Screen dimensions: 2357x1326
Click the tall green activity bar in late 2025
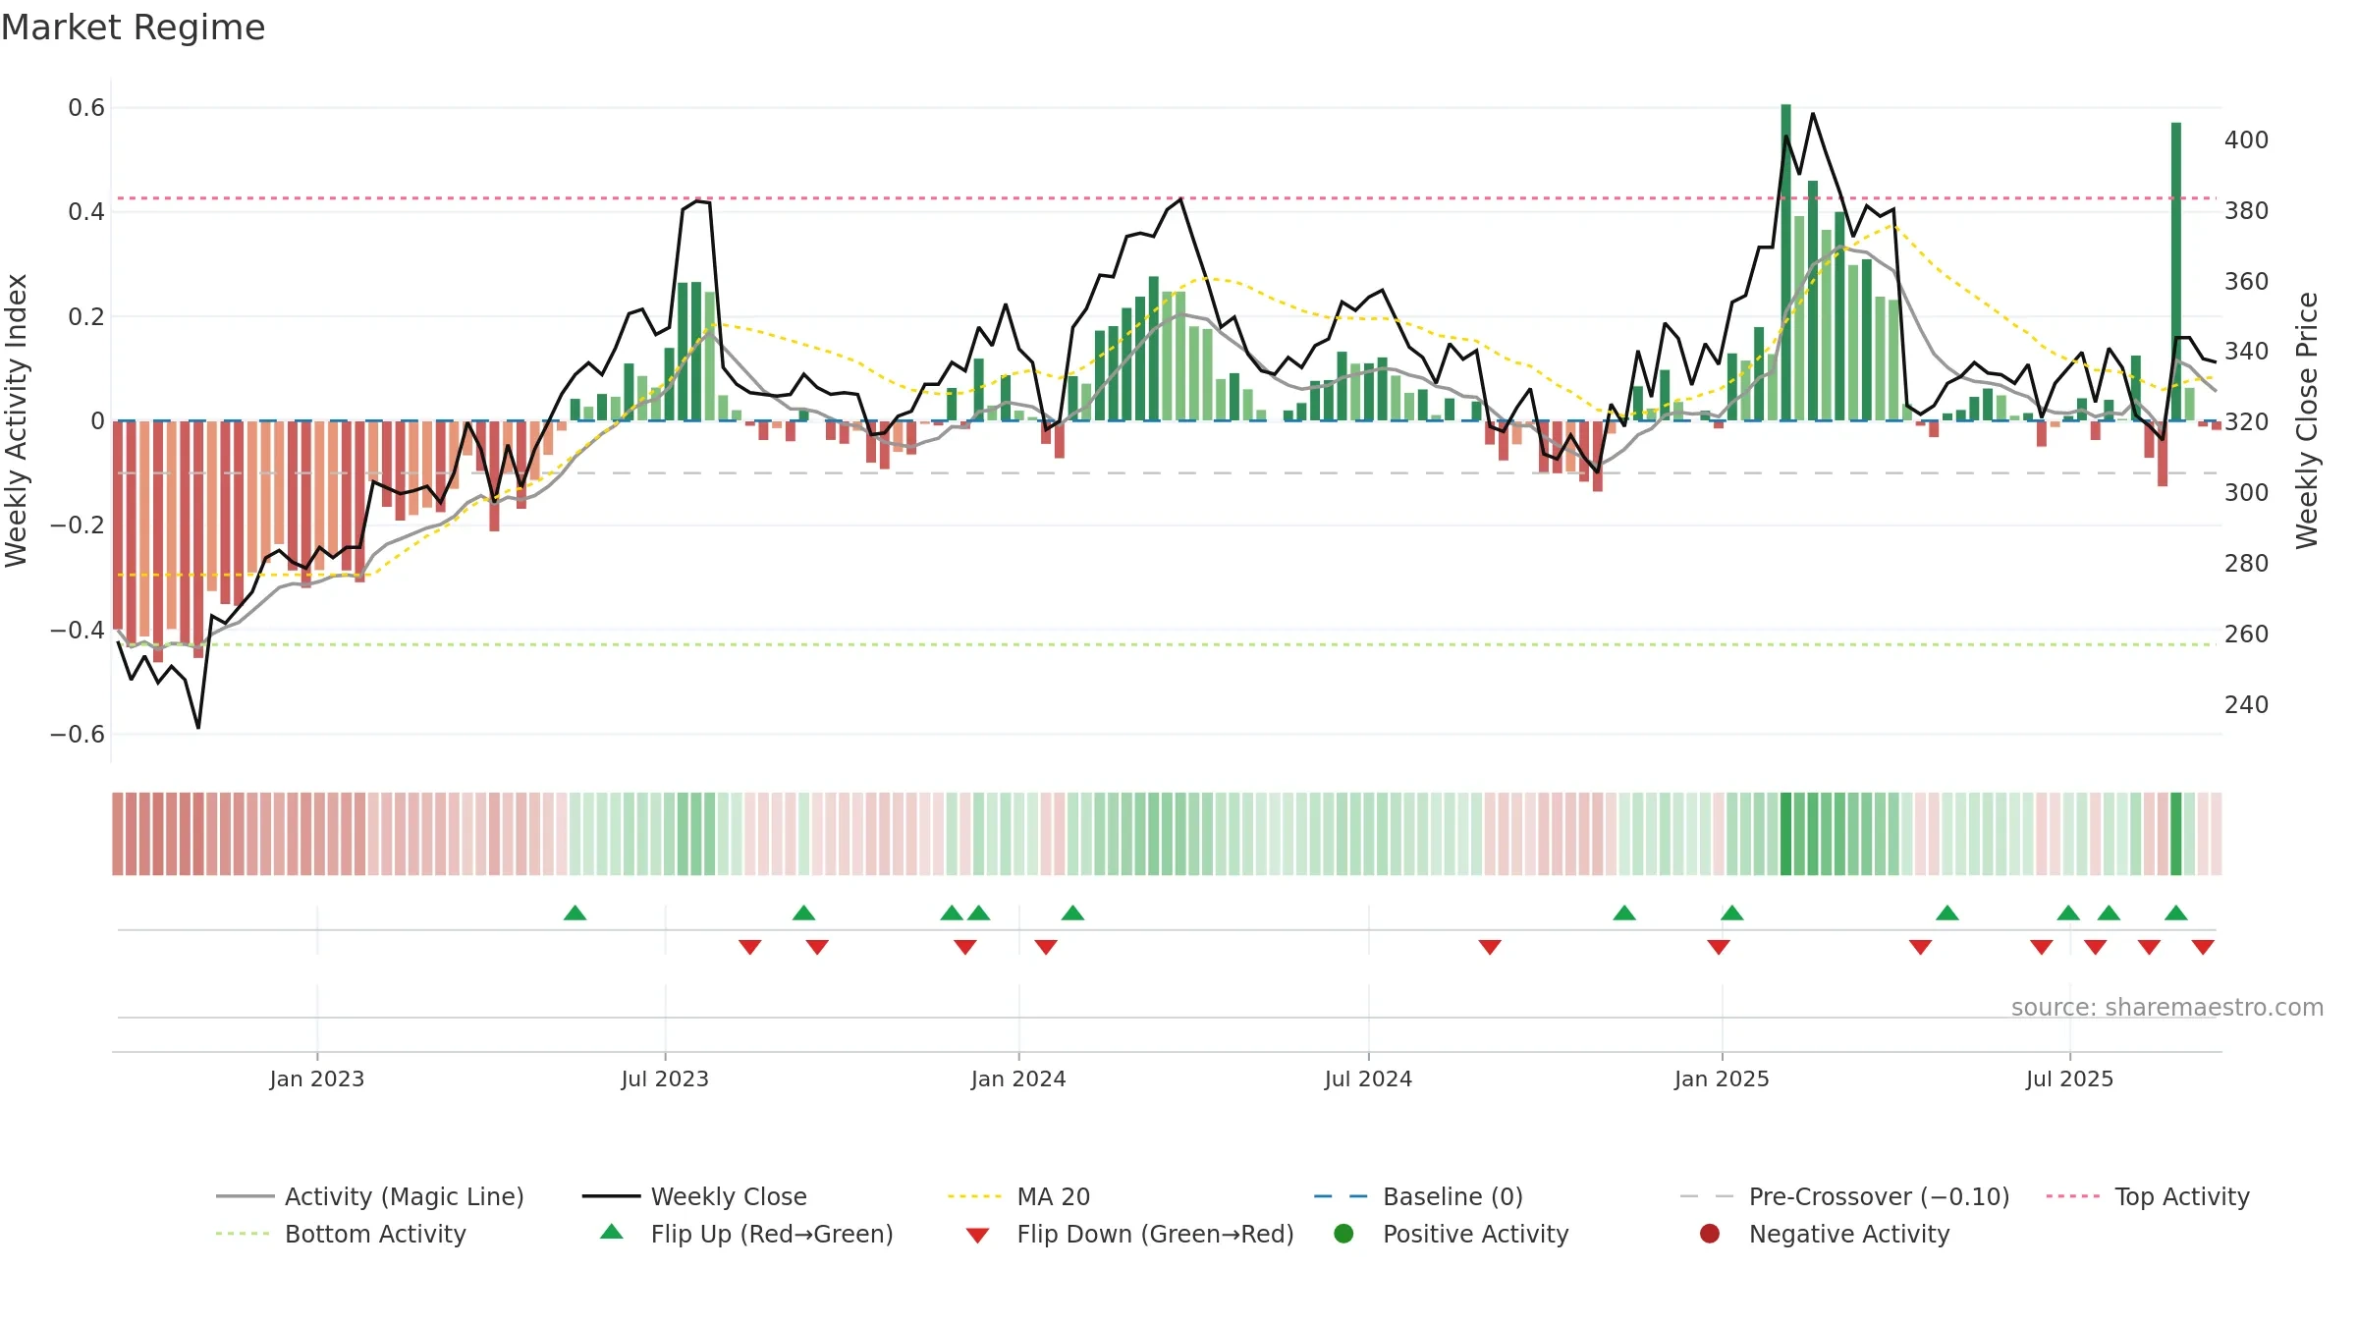point(2176,271)
